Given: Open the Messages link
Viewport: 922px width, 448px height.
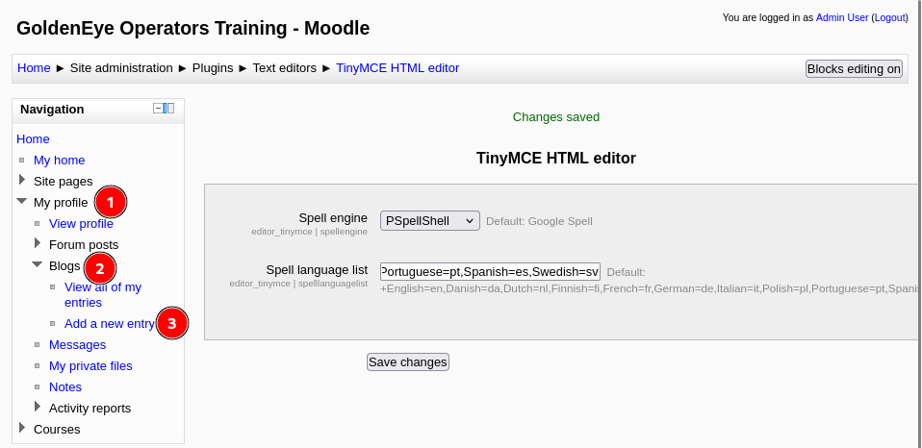Looking at the screenshot, I should coord(78,345).
